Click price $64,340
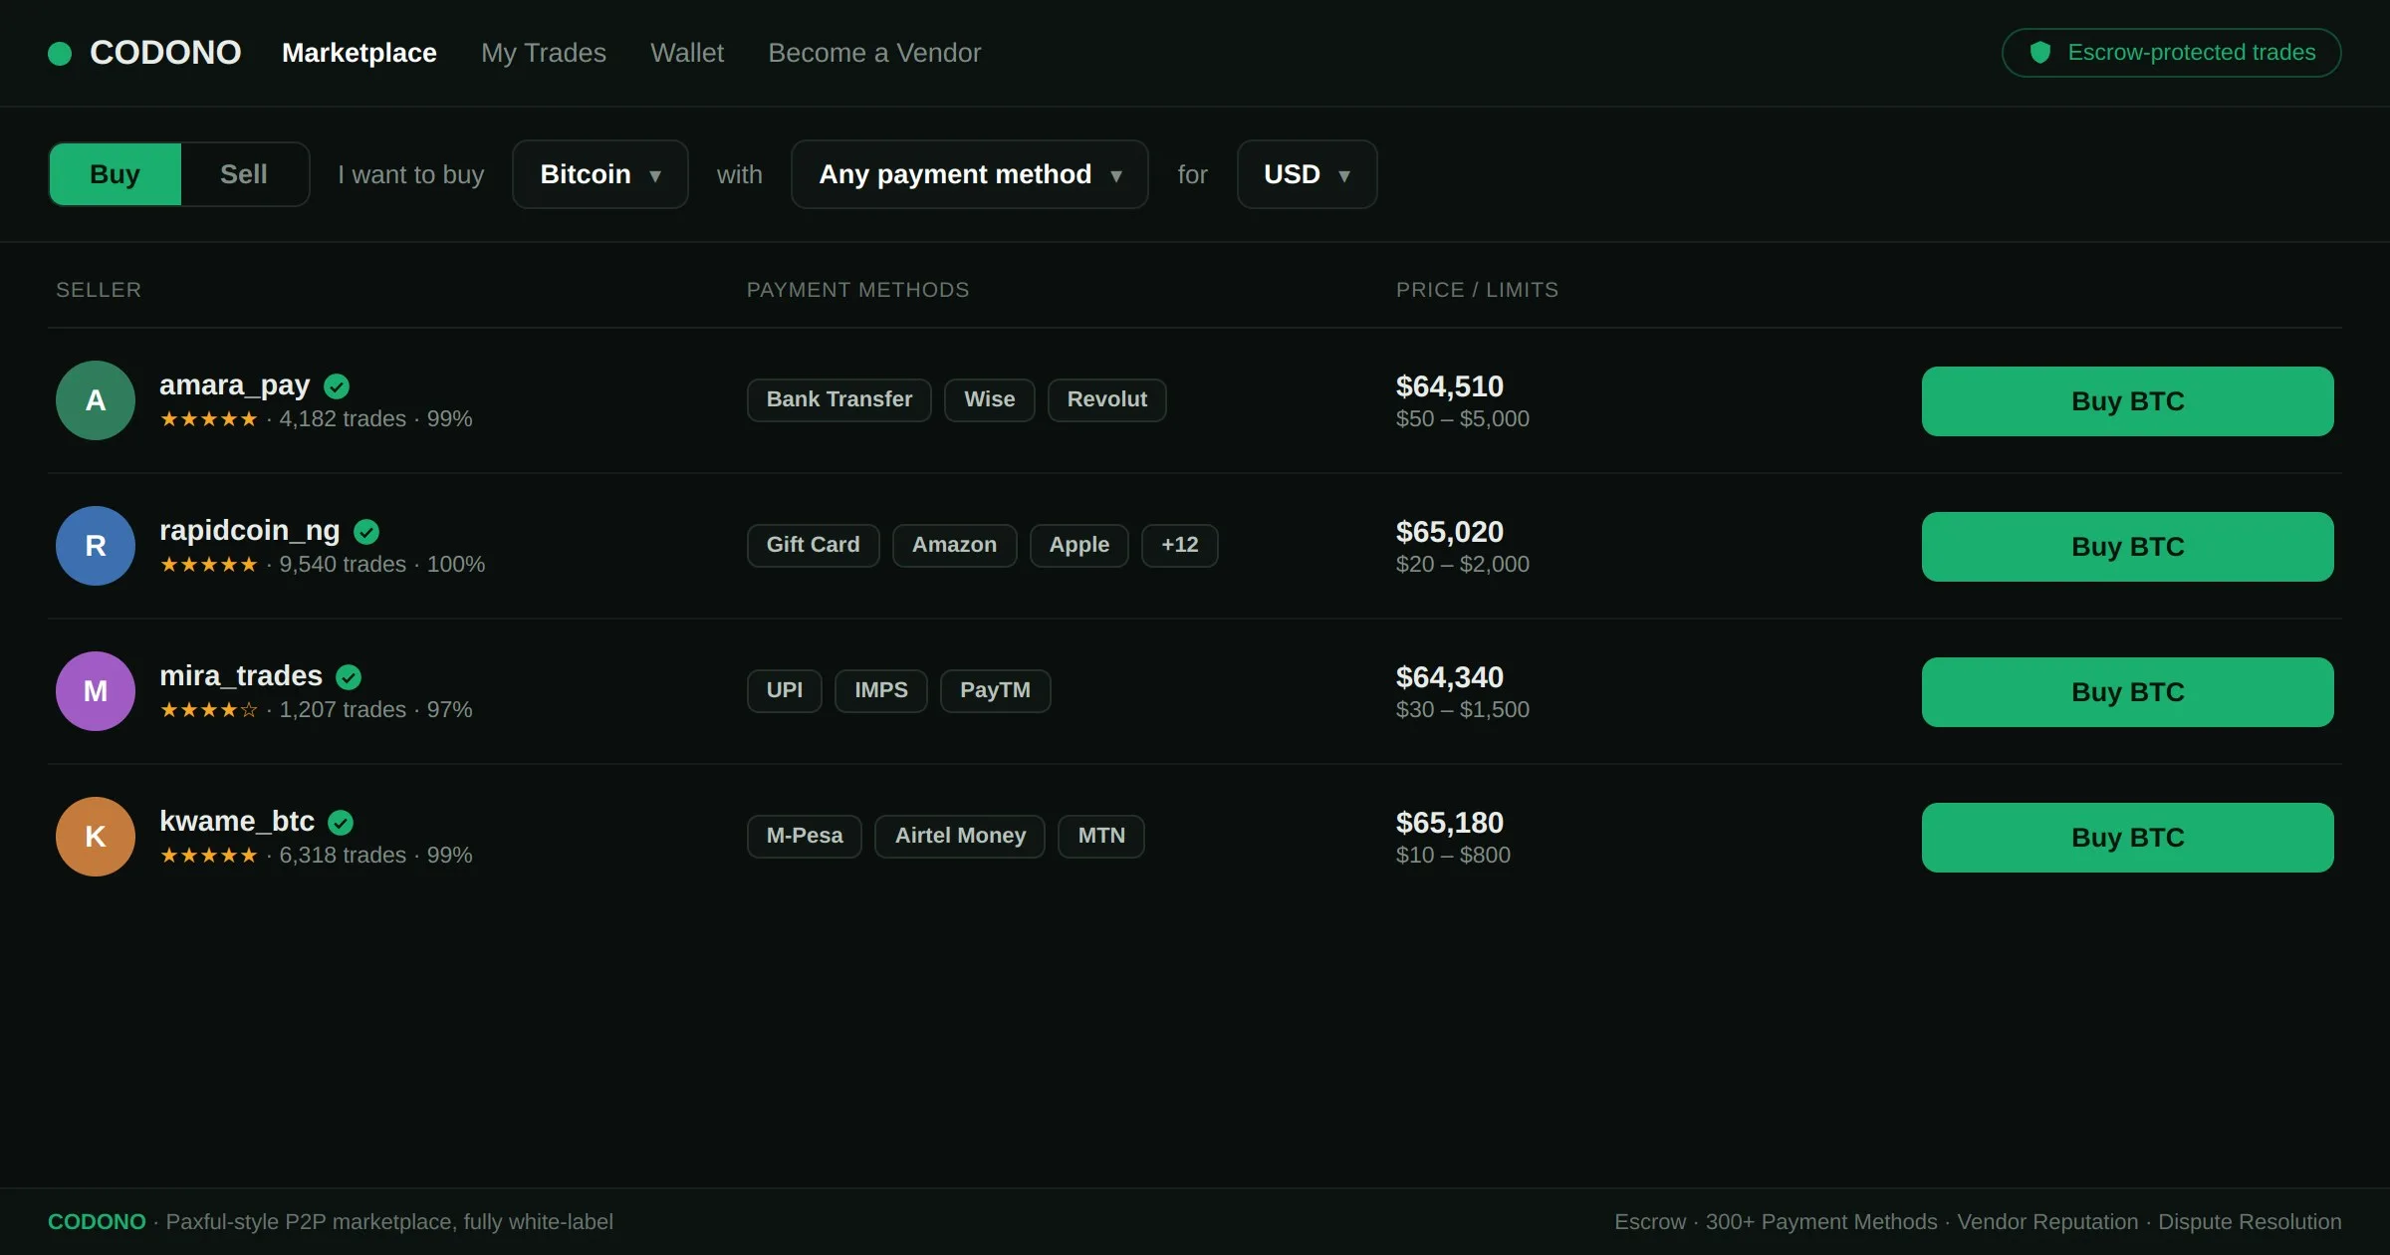 [x=1450, y=677]
